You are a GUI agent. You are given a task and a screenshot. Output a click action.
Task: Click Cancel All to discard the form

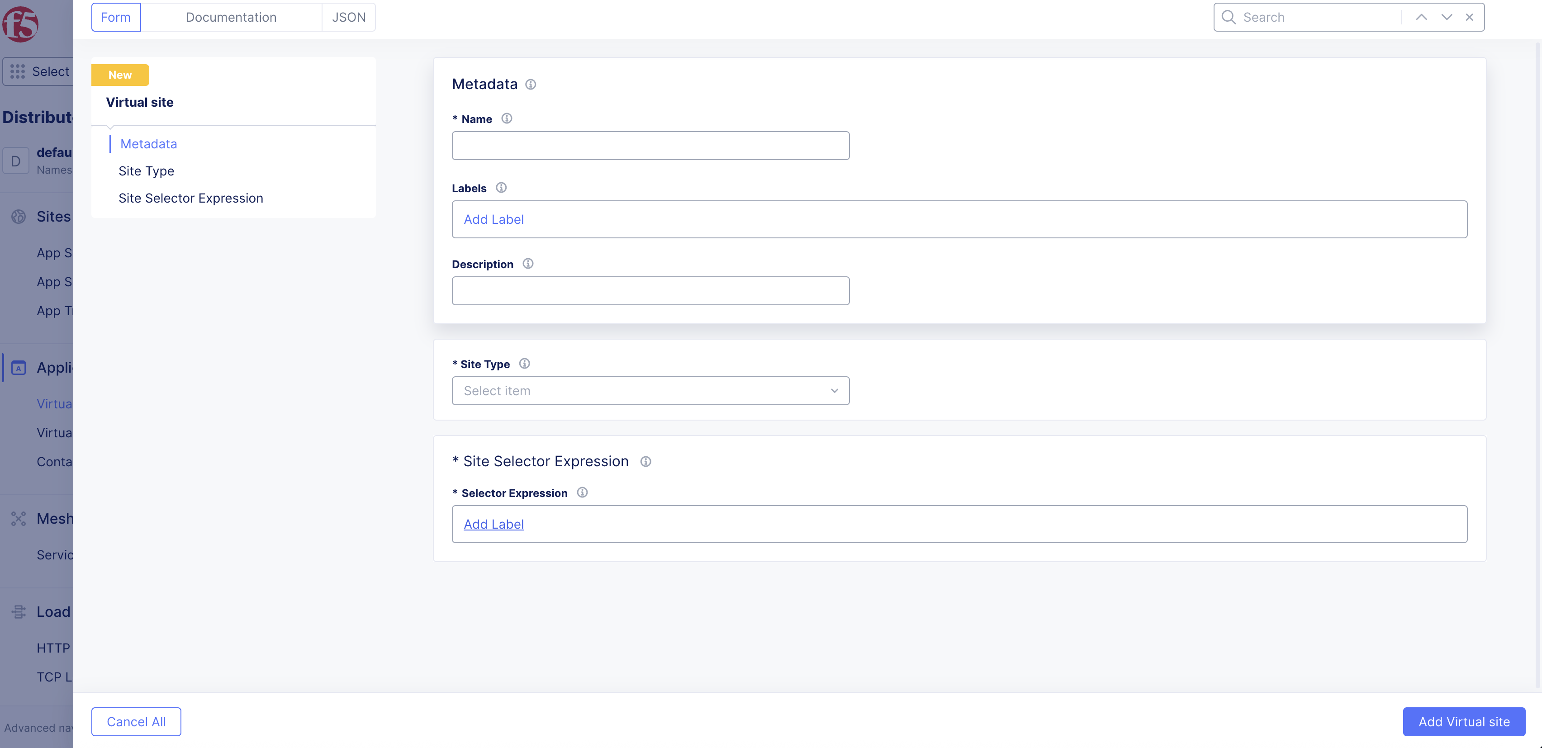point(136,722)
